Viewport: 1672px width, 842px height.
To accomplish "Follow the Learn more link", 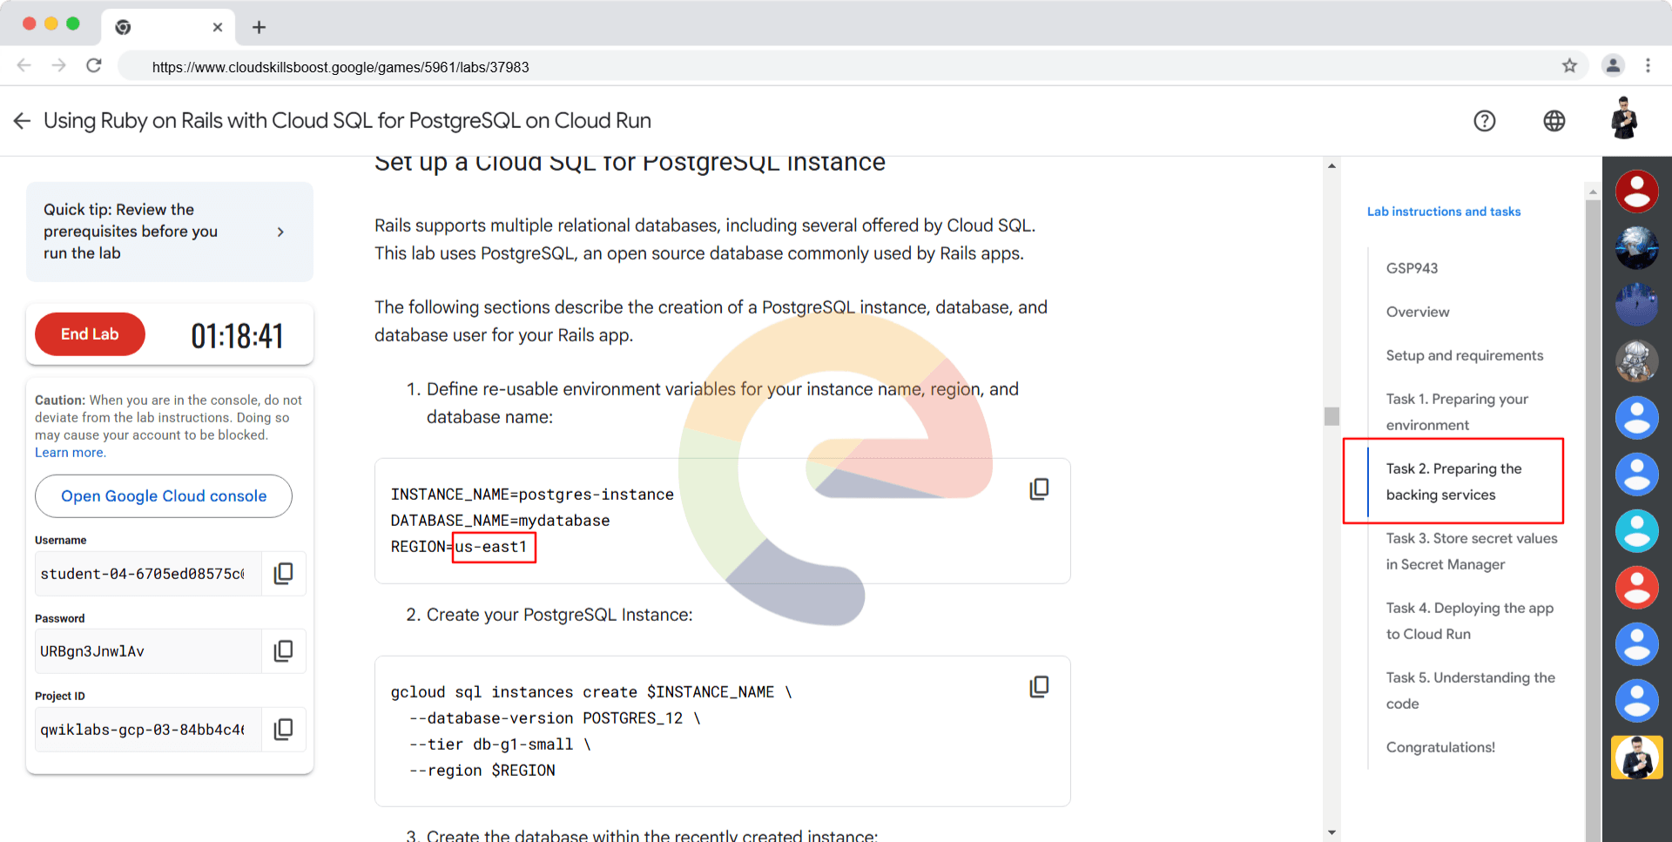I will click(x=70, y=453).
